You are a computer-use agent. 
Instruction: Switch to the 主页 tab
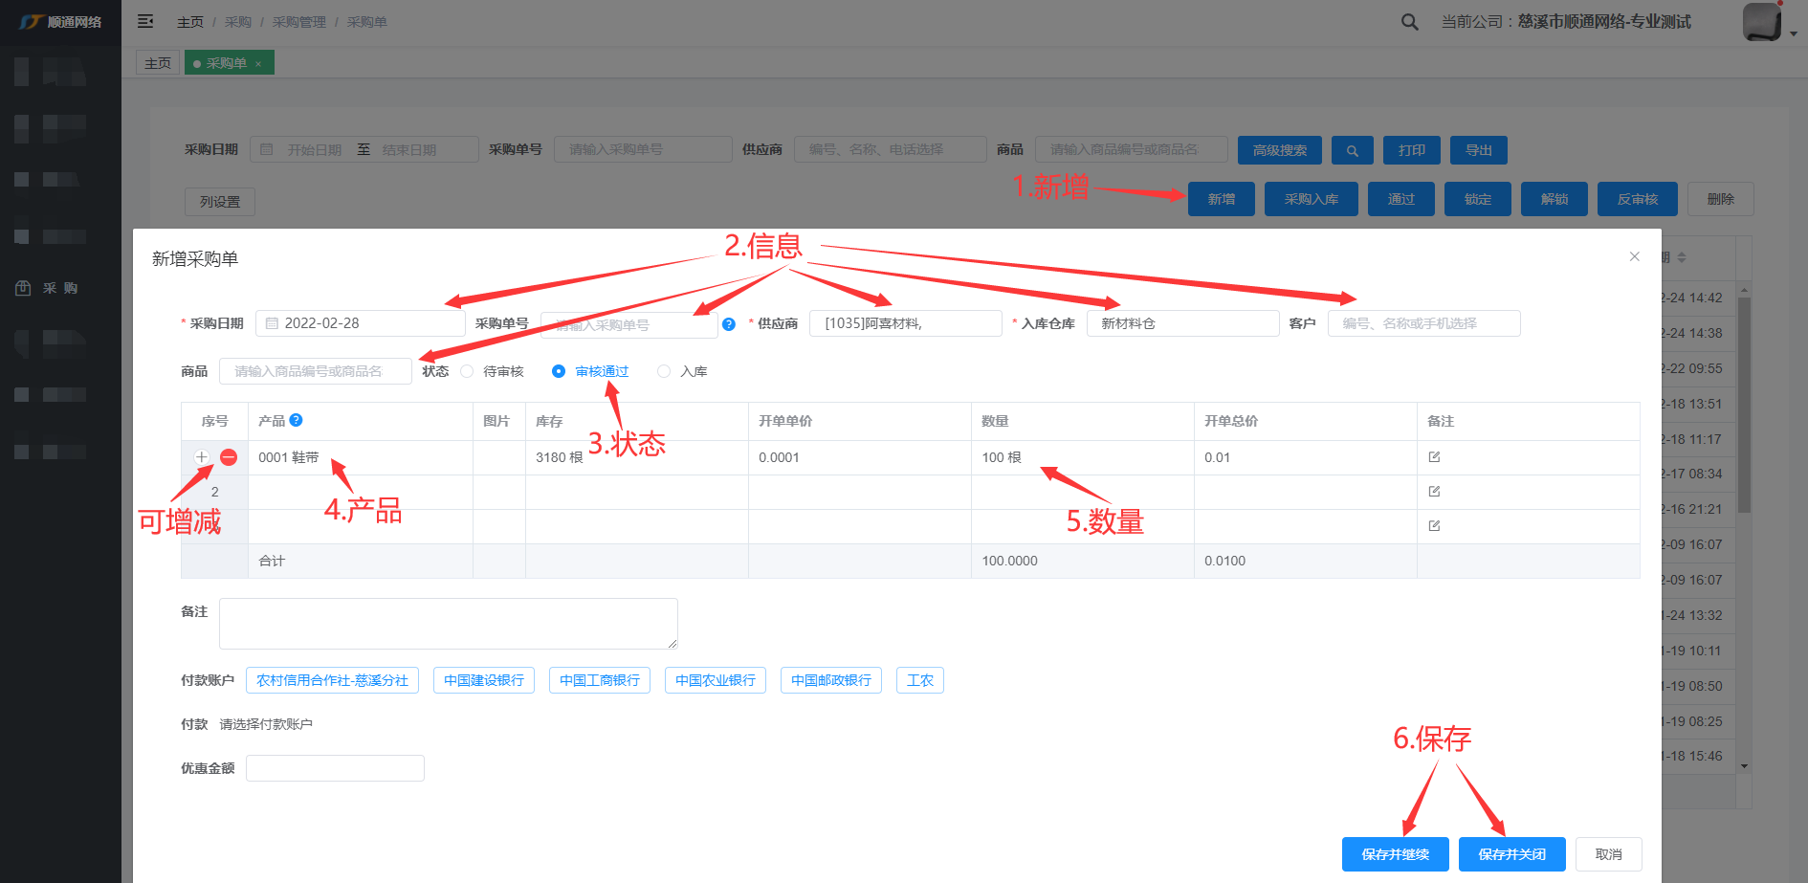coord(158,63)
